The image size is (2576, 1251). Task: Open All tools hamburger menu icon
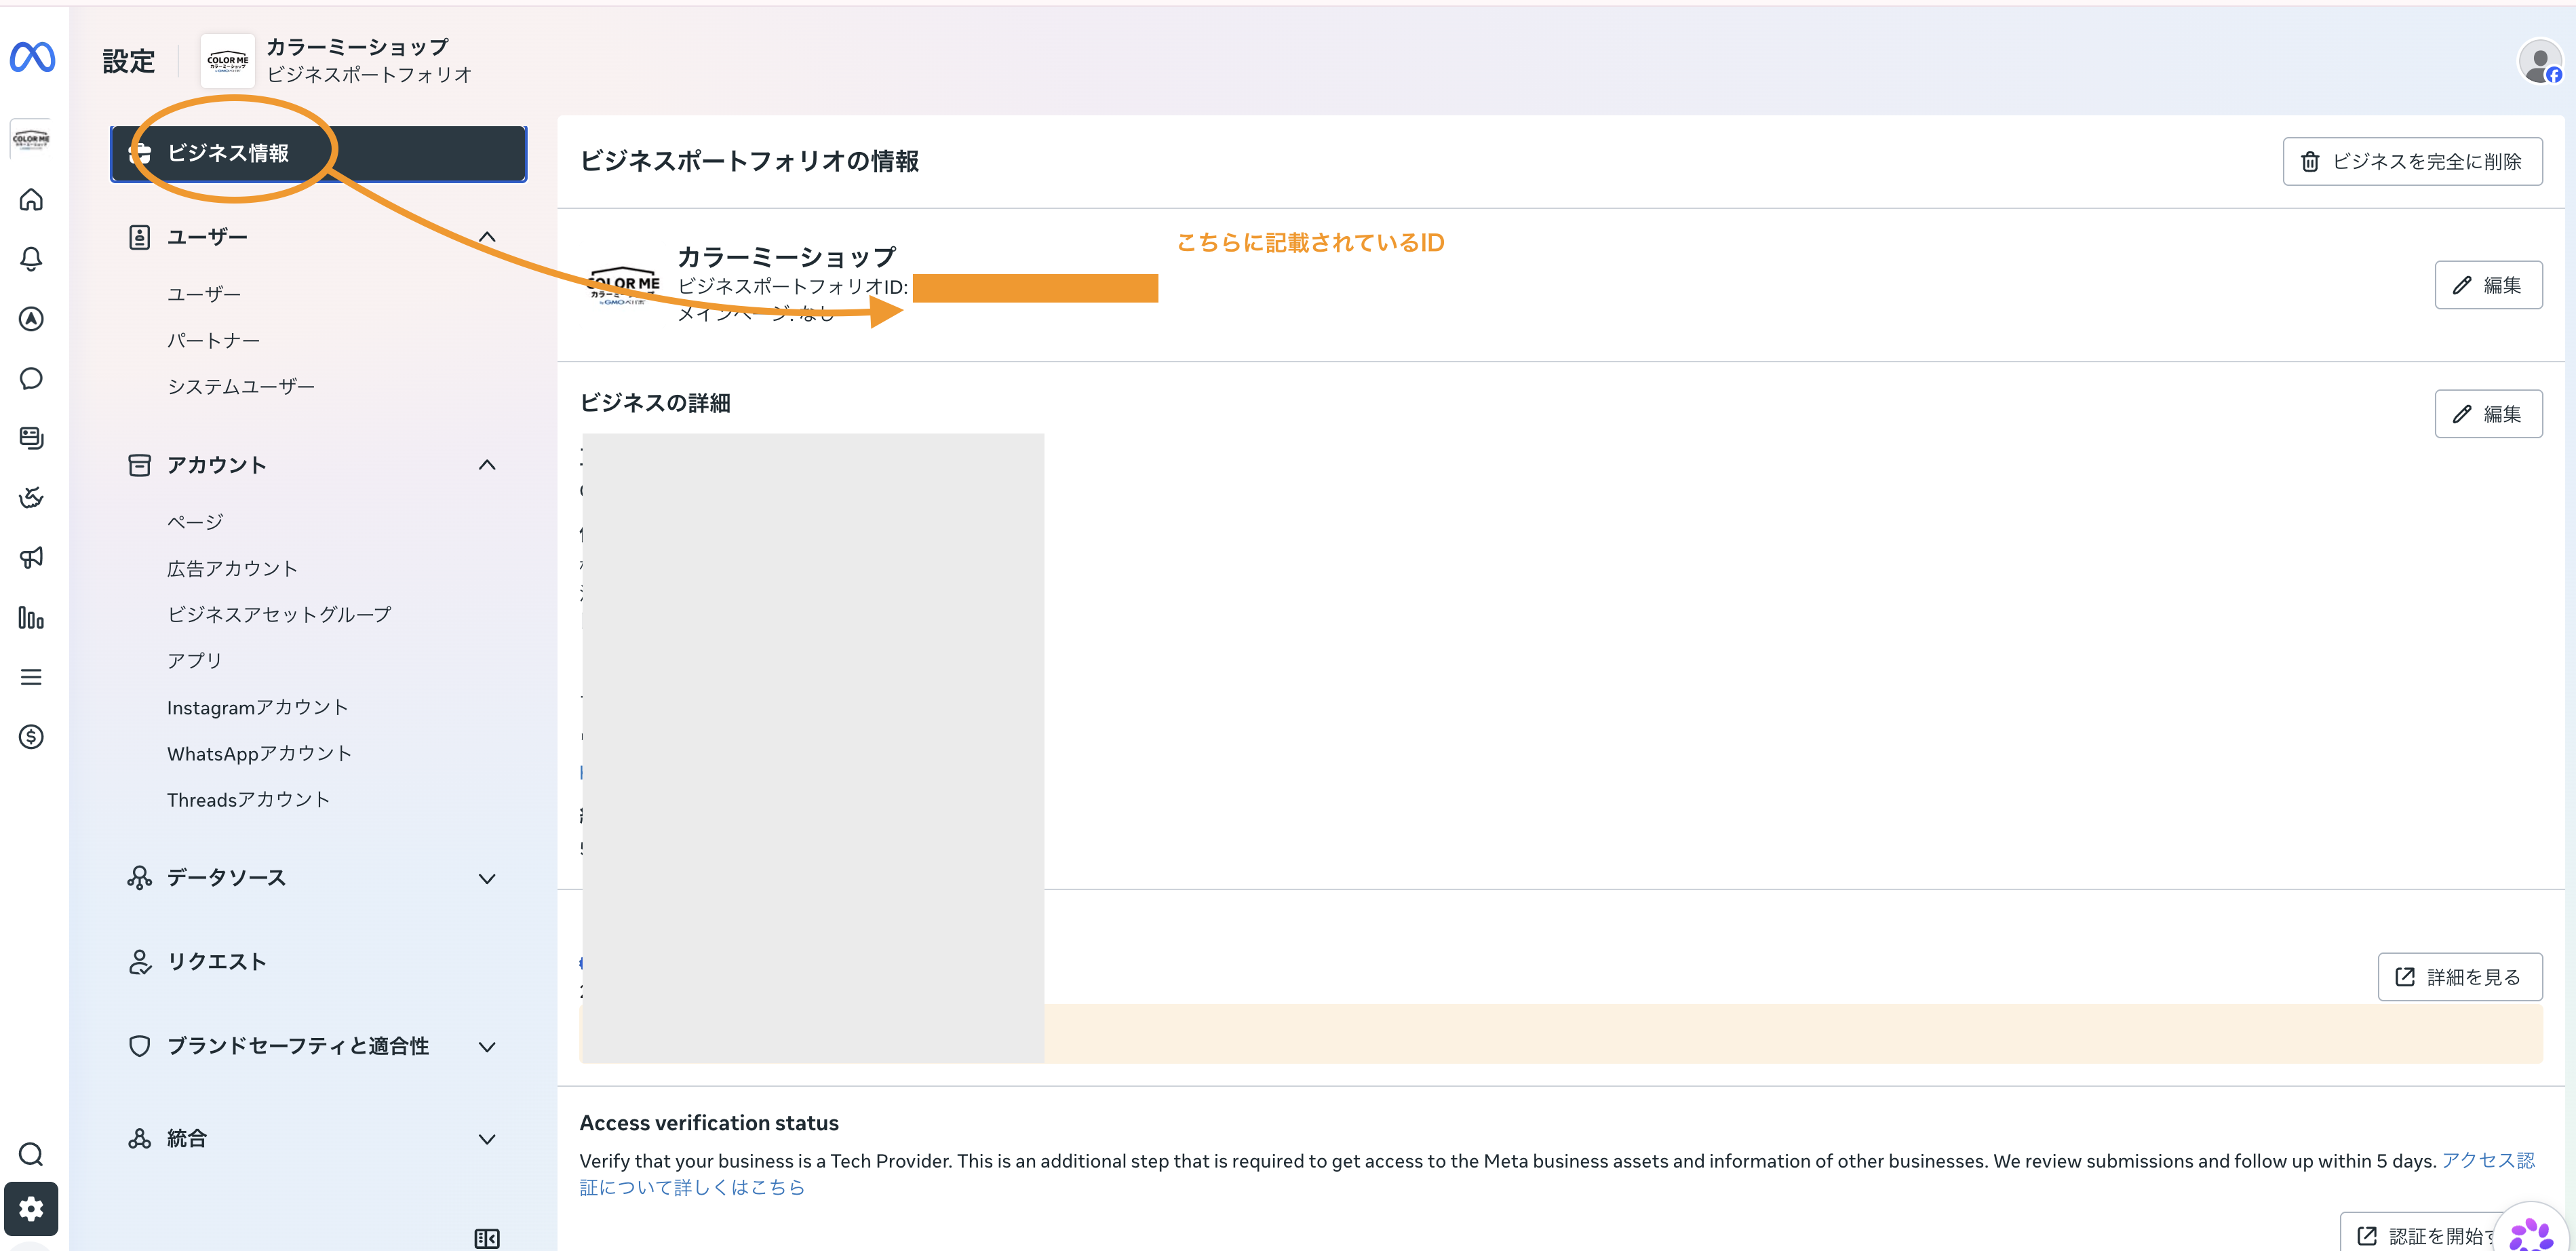pos(31,677)
